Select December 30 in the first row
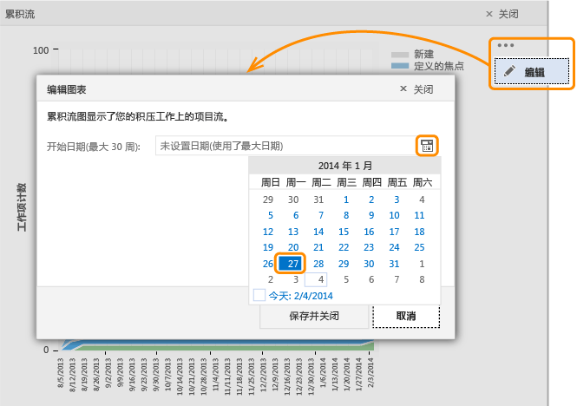 pyautogui.click(x=293, y=200)
